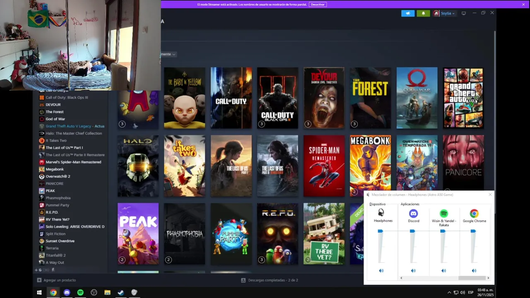The width and height of the screenshot is (530, 298).
Task: Open the Pummel Party cover
Action: pos(231,233)
